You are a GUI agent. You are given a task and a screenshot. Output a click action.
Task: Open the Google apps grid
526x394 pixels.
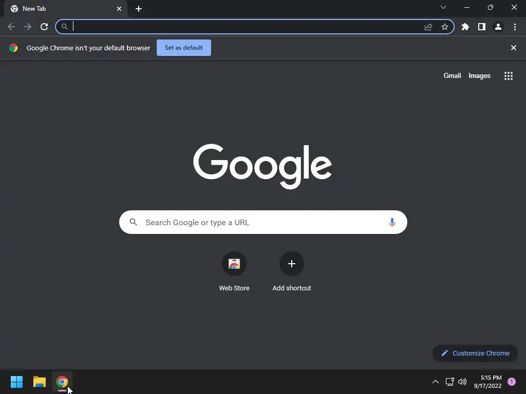509,76
